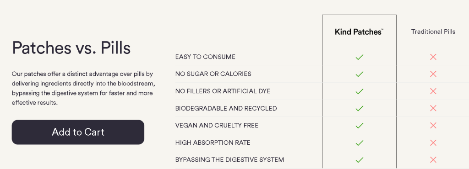Image resolution: width=469 pixels, height=169 pixels.
Task: Click the Add to Cart button
Action: click(x=78, y=132)
